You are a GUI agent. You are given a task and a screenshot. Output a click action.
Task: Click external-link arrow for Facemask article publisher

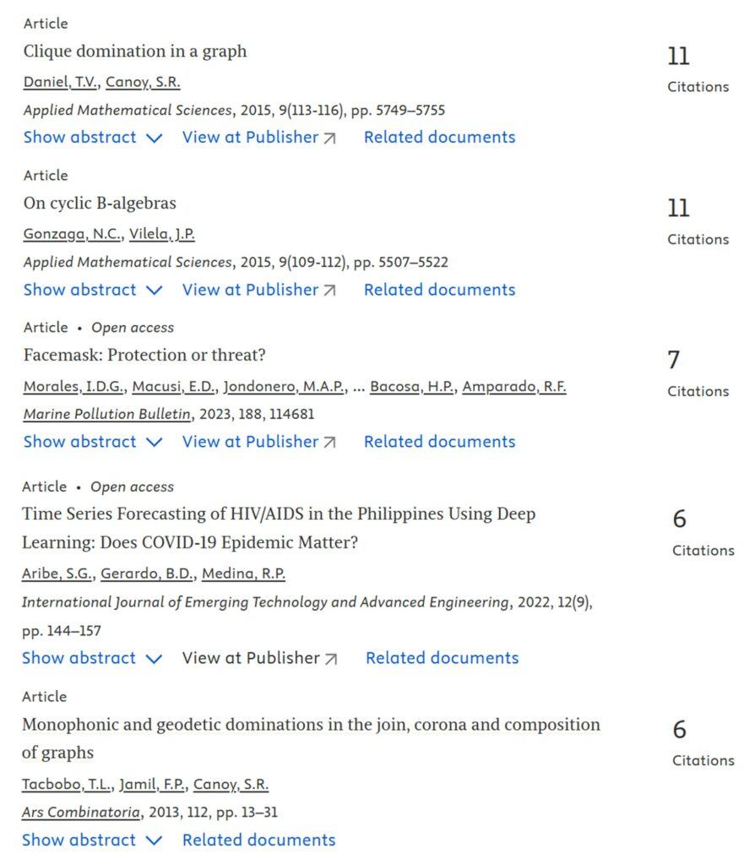click(330, 443)
